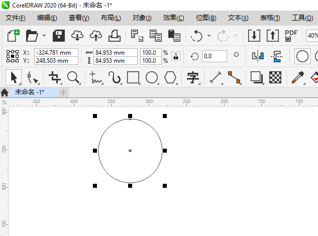This screenshot has height=236, width=318.
Task: Select the Color Eyedropper tool
Action: [x=298, y=77]
